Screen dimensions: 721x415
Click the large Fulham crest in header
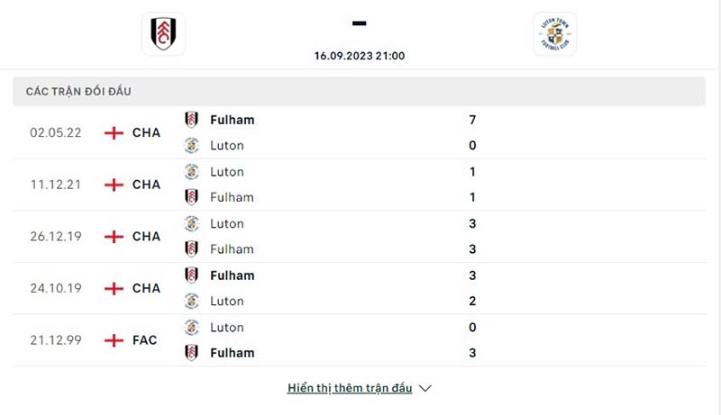pyautogui.click(x=163, y=33)
